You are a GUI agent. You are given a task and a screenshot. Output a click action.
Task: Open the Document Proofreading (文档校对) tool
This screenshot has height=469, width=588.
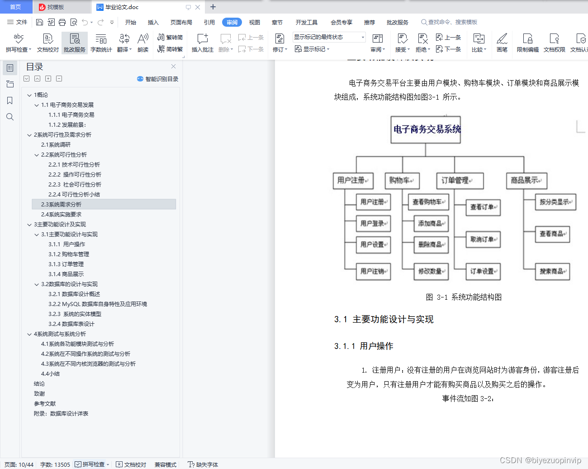click(48, 43)
